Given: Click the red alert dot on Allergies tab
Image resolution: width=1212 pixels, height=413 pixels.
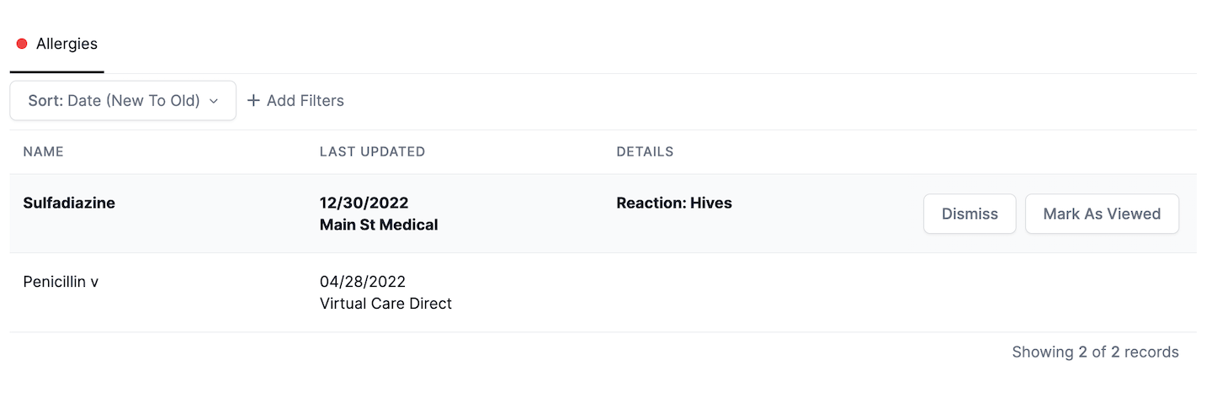Looking at the screenshot, I should click(x=22, y=44).
